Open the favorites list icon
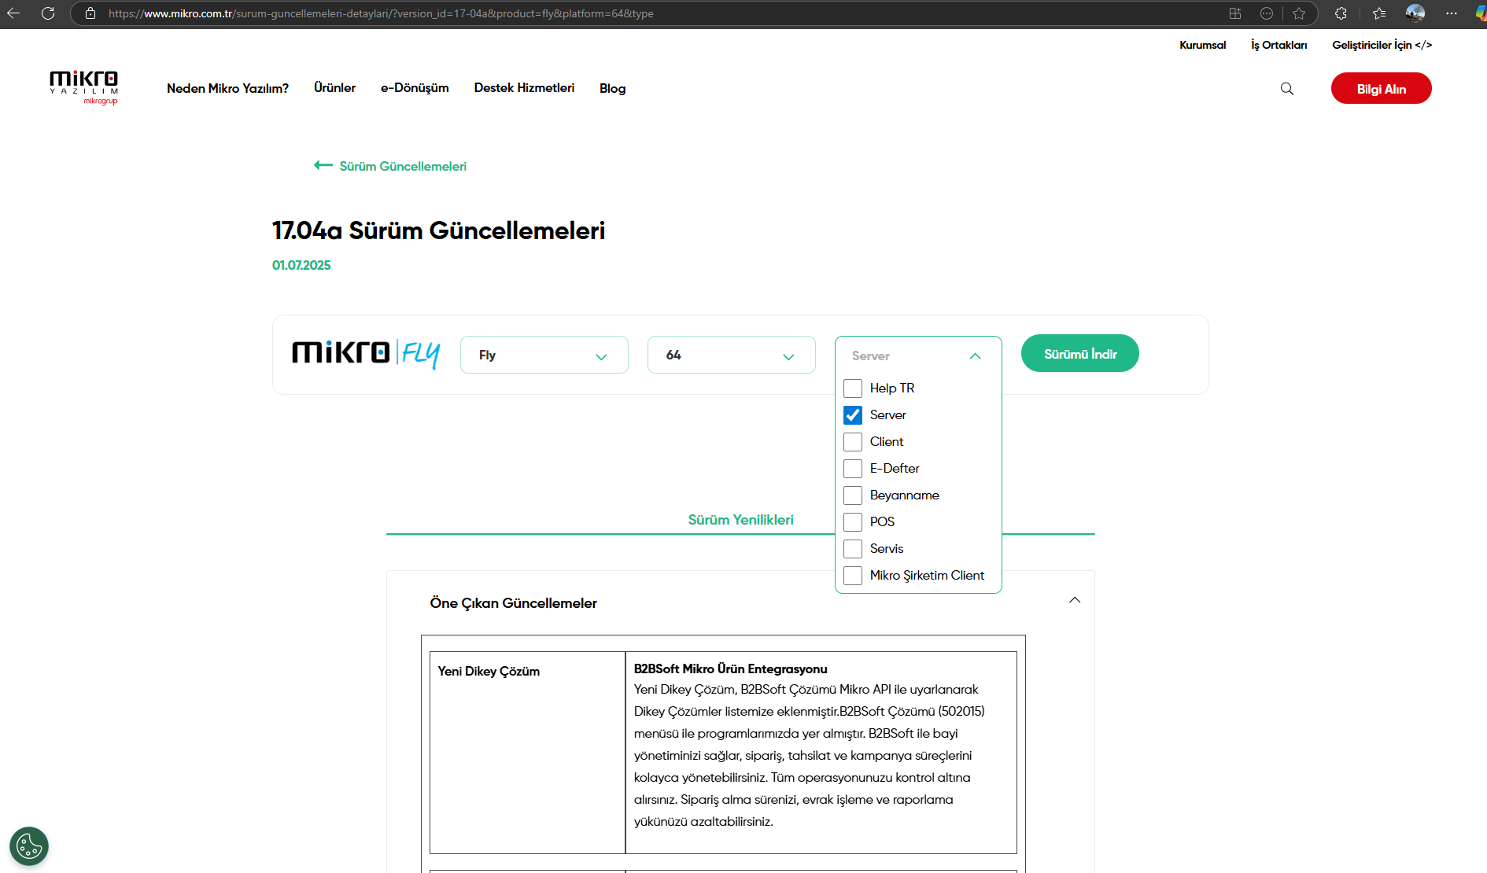The width and height of the screenshot is (1487, 873). point(1379,13)
